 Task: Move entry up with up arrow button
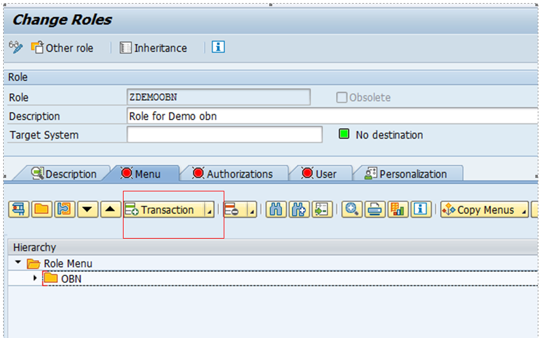pyautogui.click(x=111, y=209)
